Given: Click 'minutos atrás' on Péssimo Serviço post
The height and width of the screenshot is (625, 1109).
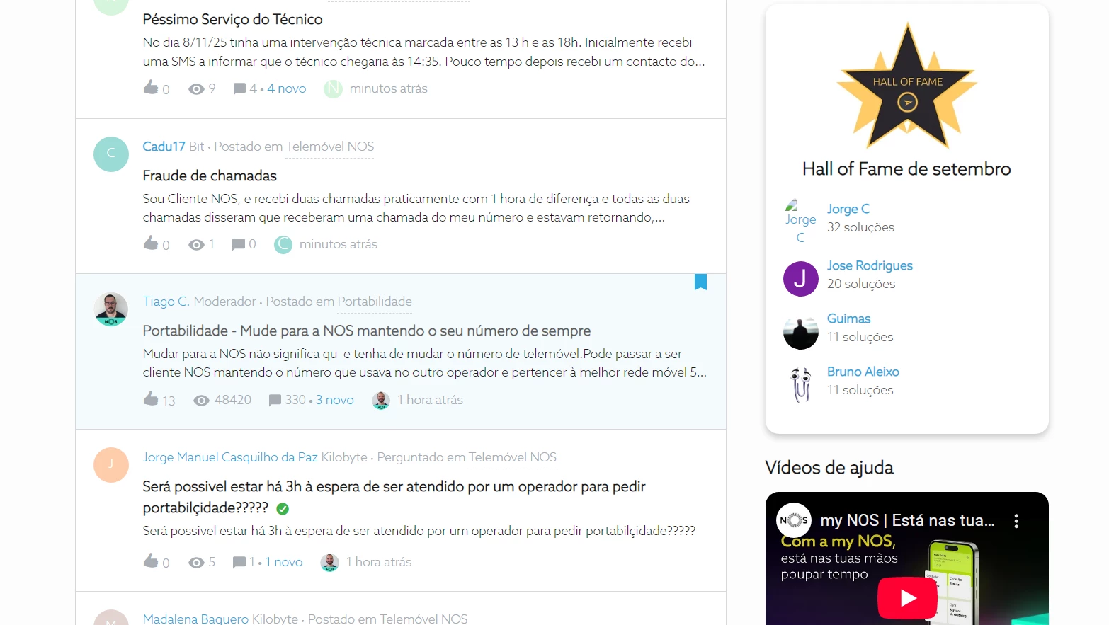Looking at the screenshot, I should pyautogui.click(x=389, y=88).
